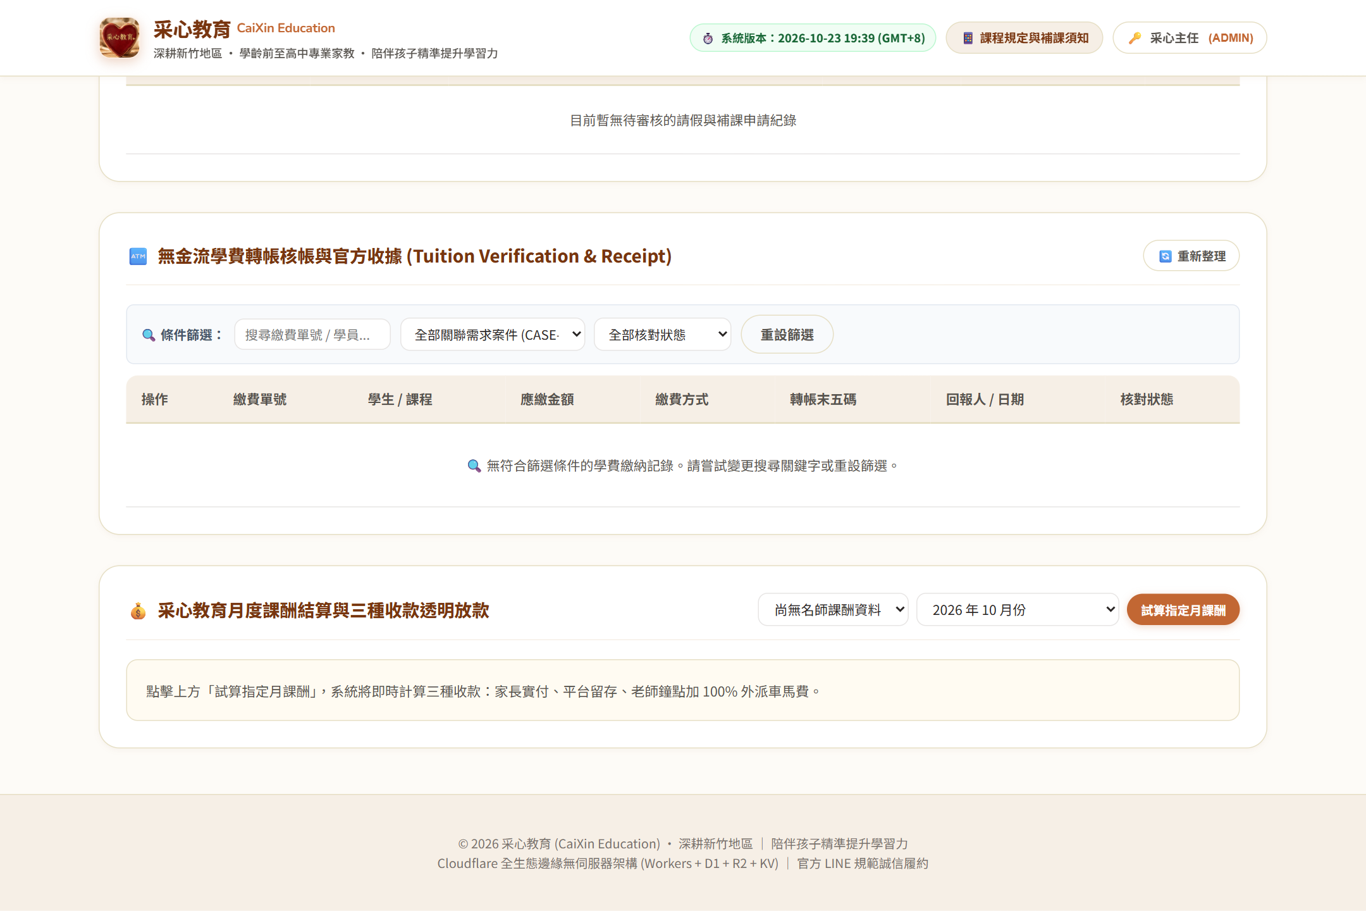Click the 應繳金額 column header

[547, 400]
